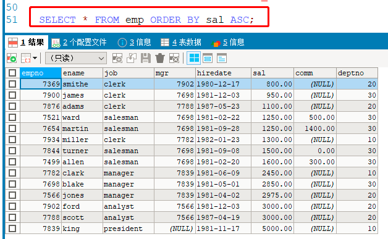This screenshot has width=388, height=239.
Task: Click the hiredate column header
Action: (x=223, y=73)
